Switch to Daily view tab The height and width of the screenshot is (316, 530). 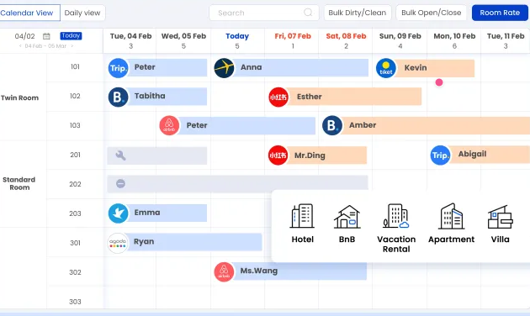coord(82,13)
